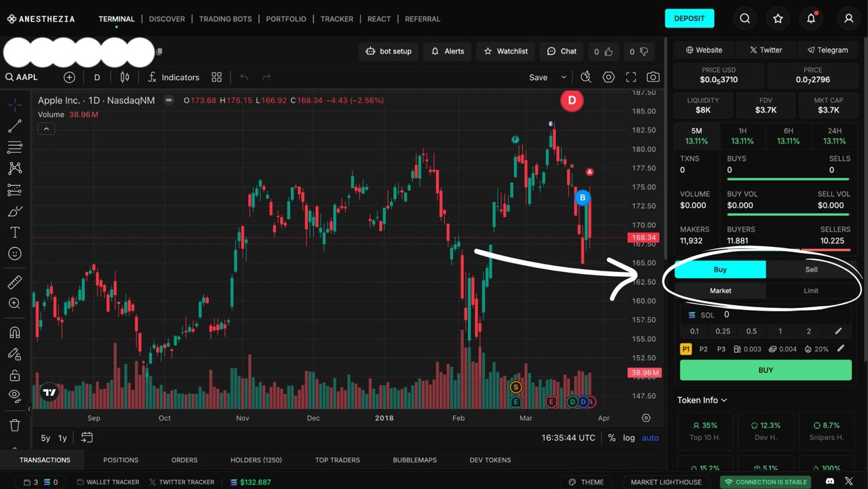Click the ruler measure tool
The height and width of the screenshot is (489, 868).
15,282
